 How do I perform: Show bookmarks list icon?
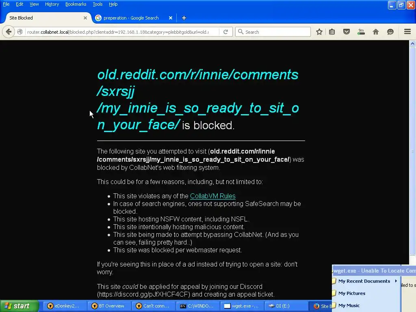point(332,32)
